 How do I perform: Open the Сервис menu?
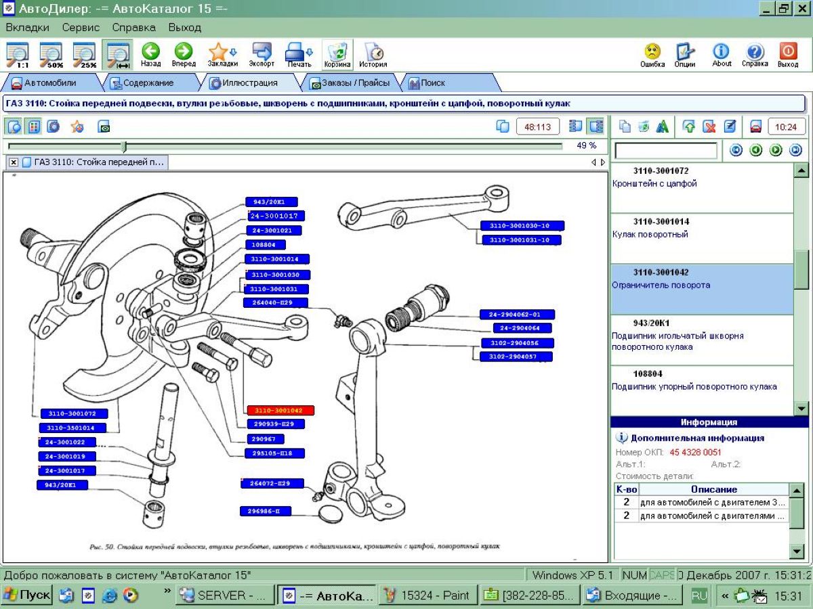point(81,28)
